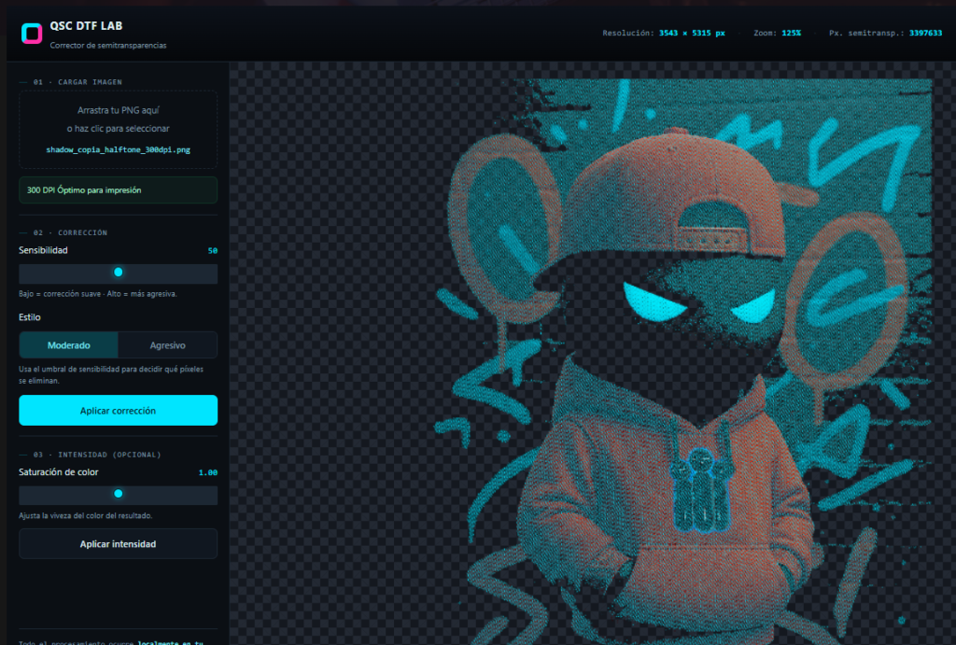This screenshot has height=645, width=956.
Task: Click the Aplicar intensidad button
Action: click(119, 544)
